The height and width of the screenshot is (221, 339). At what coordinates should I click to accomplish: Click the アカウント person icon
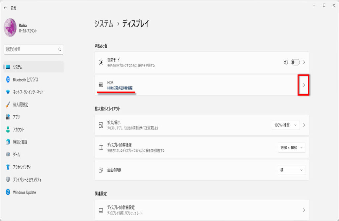(8, 130)
